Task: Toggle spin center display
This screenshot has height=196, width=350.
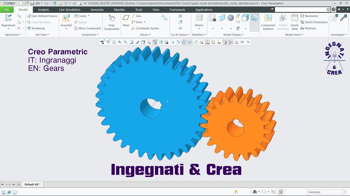Action: 231,42
